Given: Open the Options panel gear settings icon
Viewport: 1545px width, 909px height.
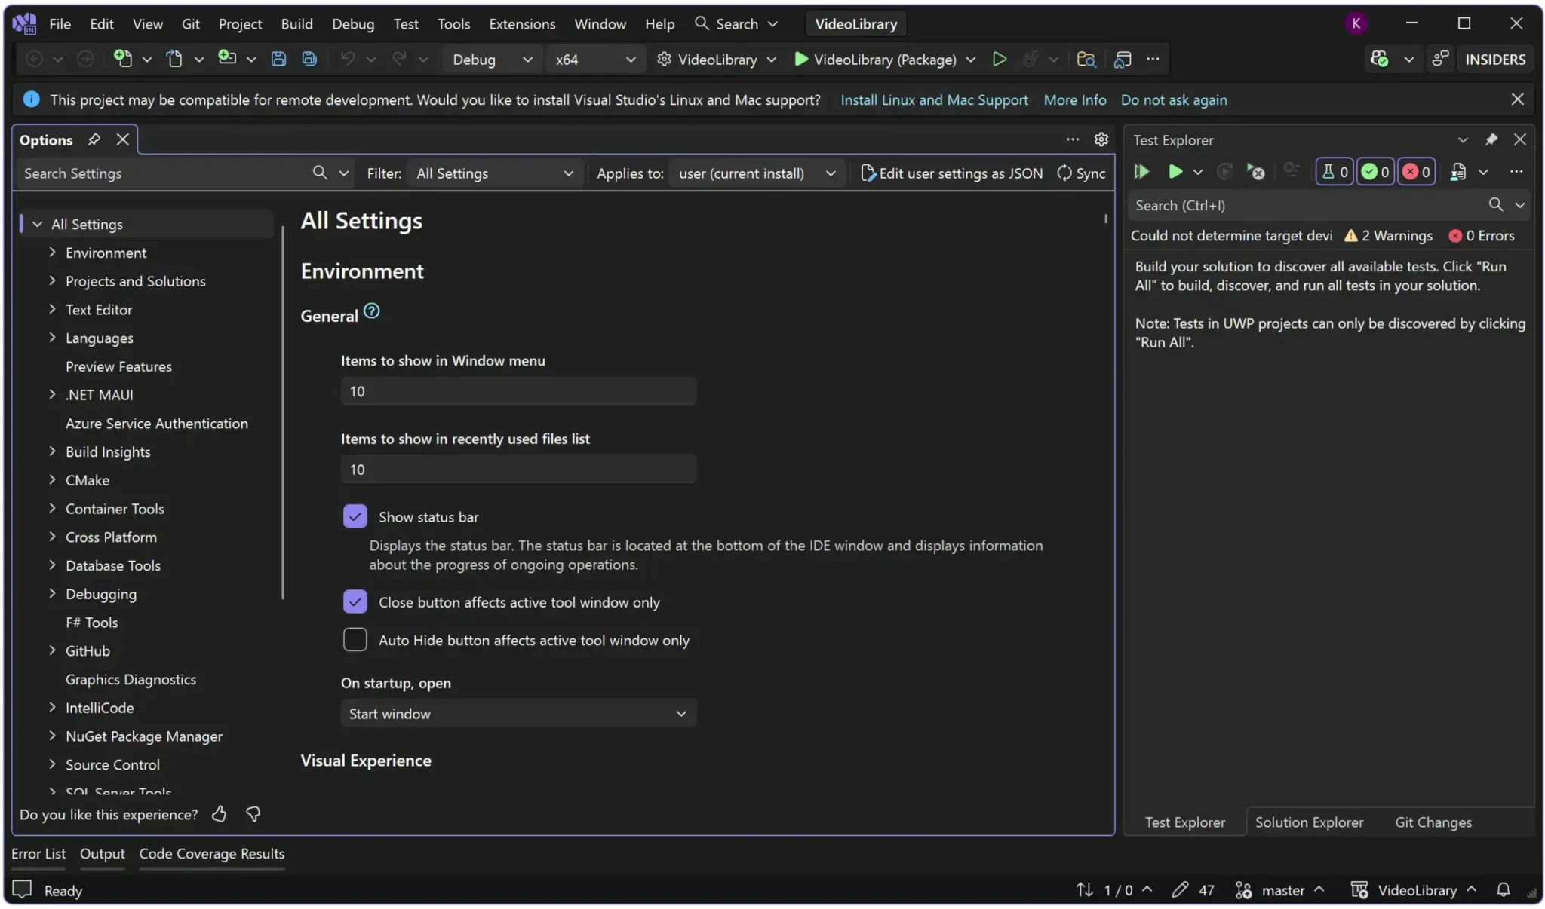Looking at the screenshot, I should click(1101, 139).
